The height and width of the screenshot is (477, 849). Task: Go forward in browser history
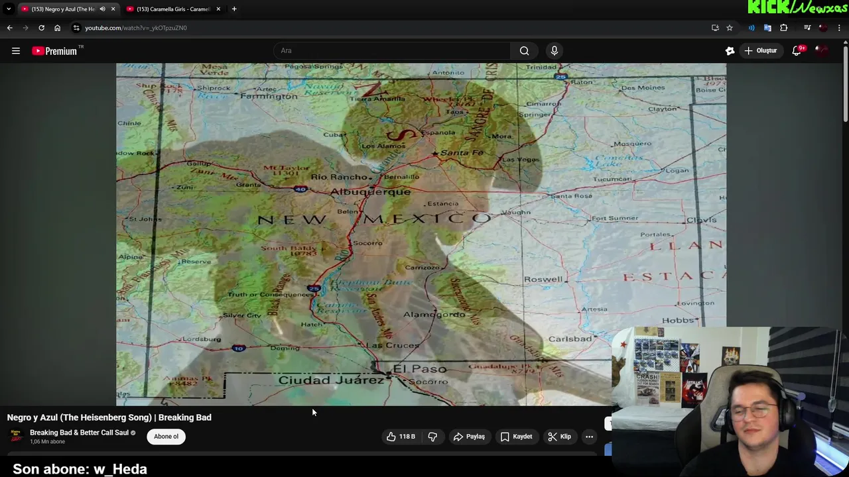(25, 28)
